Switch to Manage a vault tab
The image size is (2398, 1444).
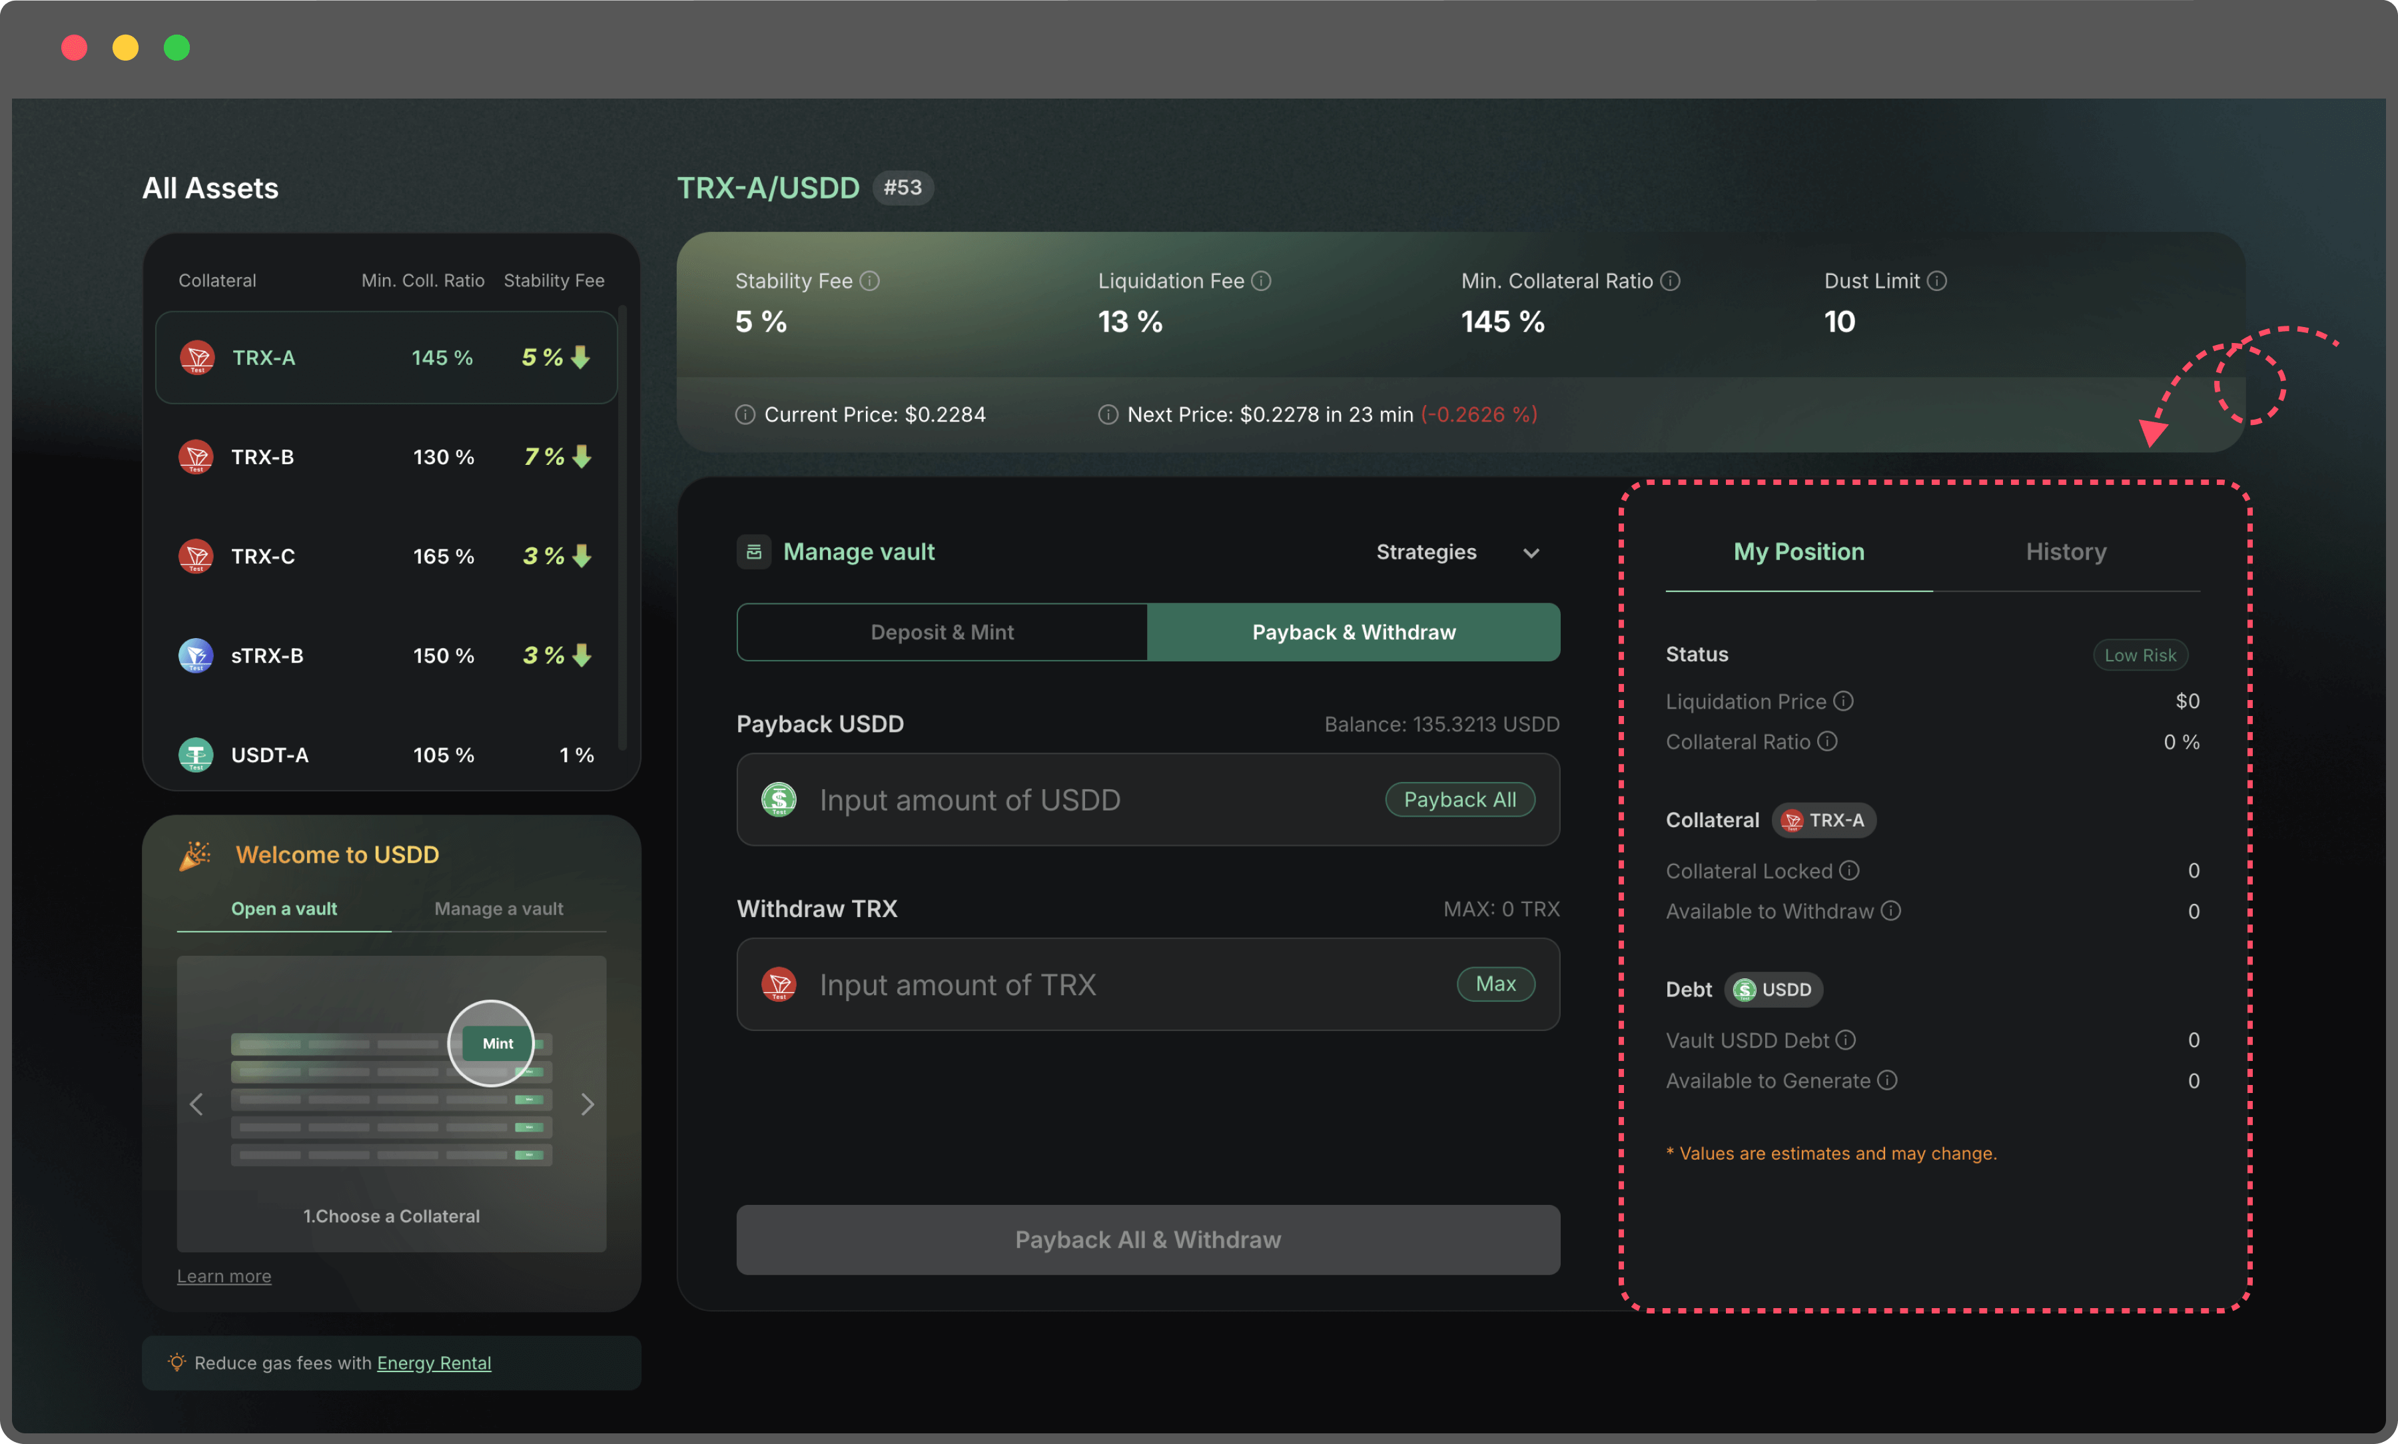pyautogui.click(x=498, y=908)
